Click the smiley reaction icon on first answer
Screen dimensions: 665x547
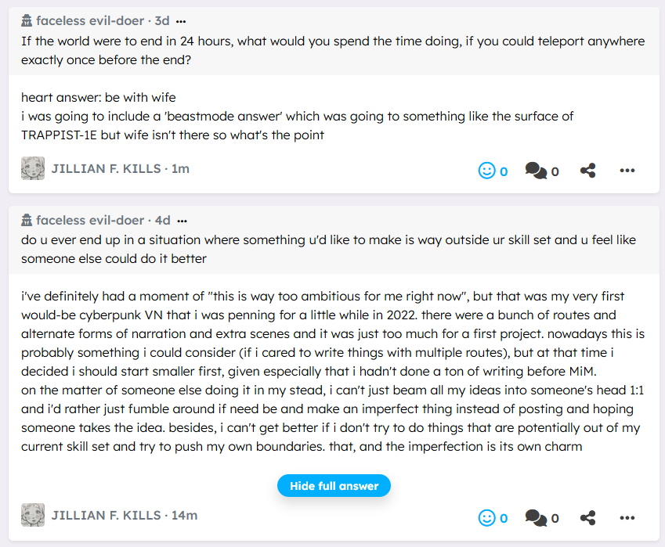pos(486,170)
